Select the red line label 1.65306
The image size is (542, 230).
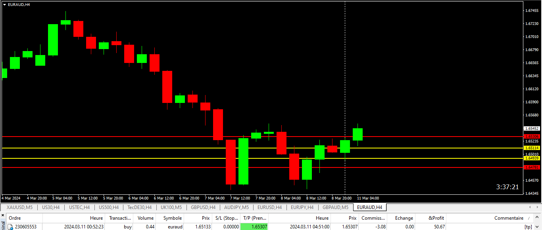pos(532,136)
